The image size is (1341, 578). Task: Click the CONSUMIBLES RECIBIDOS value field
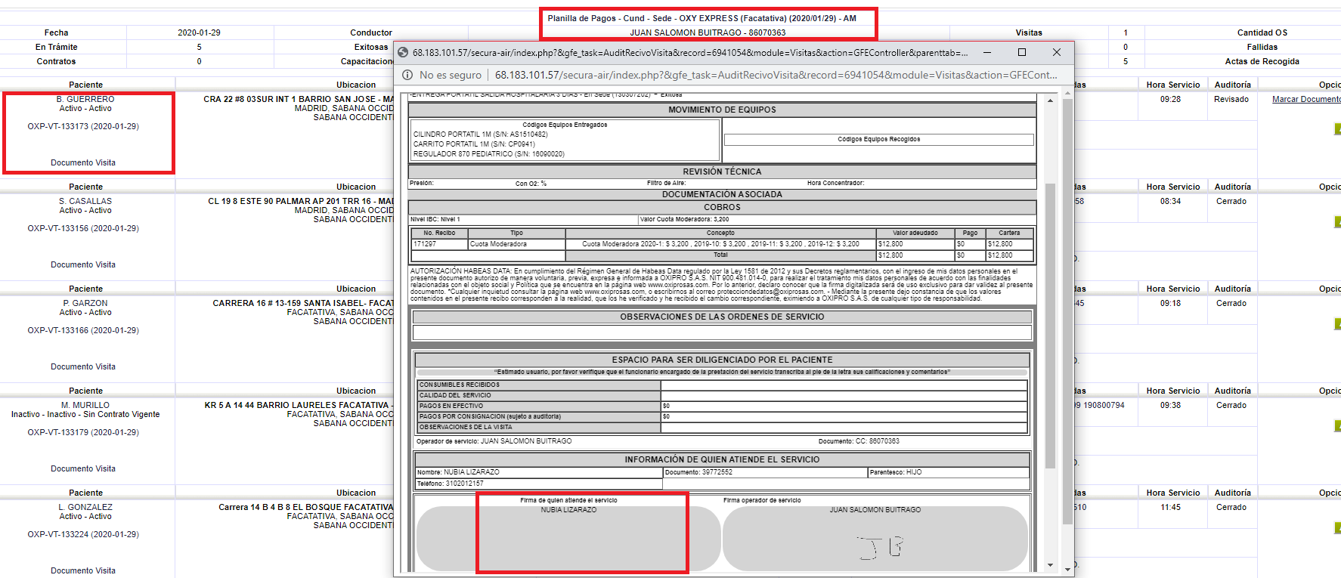click(844, 385)
